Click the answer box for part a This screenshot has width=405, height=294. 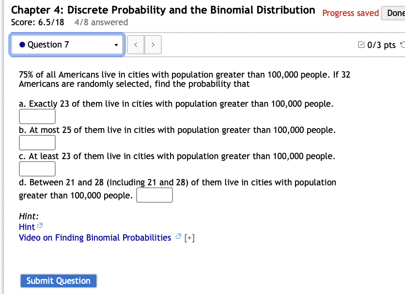[37, 116]
